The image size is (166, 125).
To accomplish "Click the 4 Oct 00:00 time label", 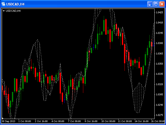I will click(x=58, y=121).
